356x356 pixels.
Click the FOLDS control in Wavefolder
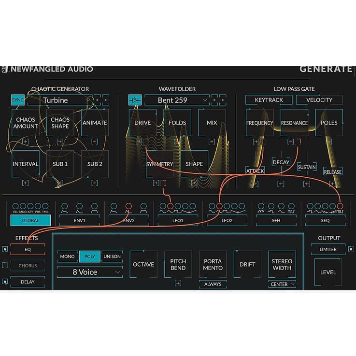[x=177, y=123]
